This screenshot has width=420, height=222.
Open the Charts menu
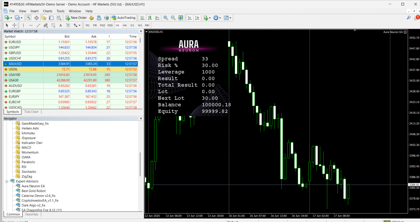coord(47,11)
